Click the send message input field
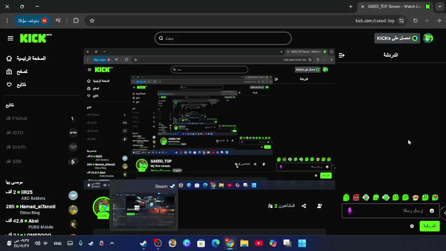This screenshot has width=446, height=251. 391,211
